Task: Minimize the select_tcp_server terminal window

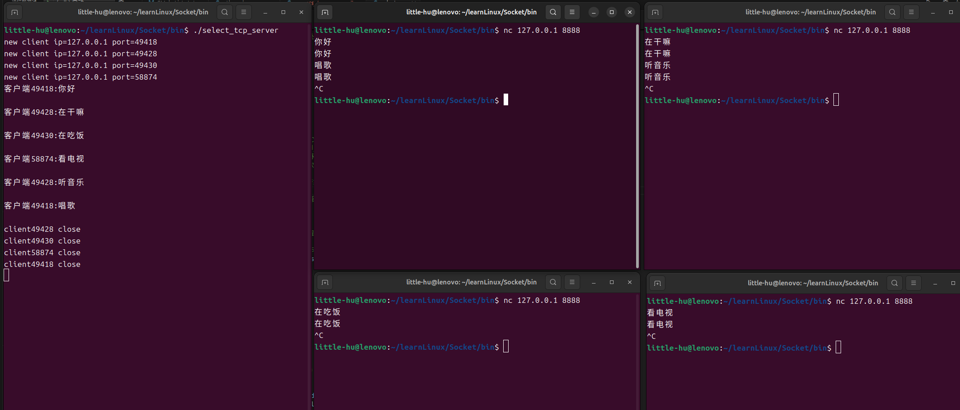Action: click(265, 12)
